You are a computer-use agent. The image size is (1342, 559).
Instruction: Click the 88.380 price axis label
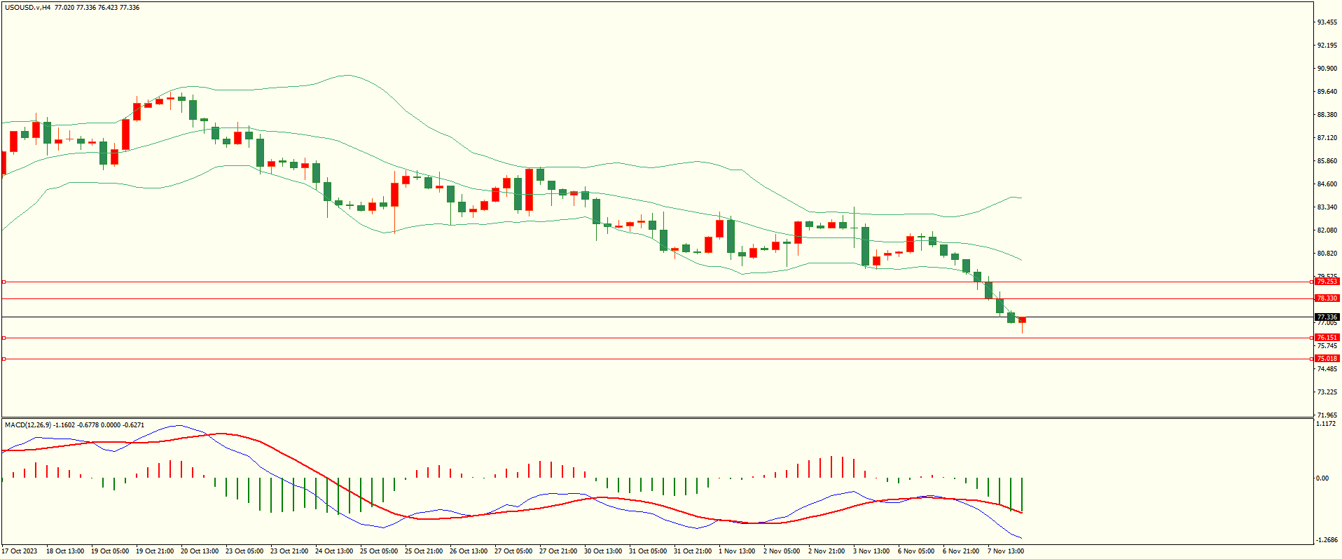pyautogui.click(x=1327, y=115)
